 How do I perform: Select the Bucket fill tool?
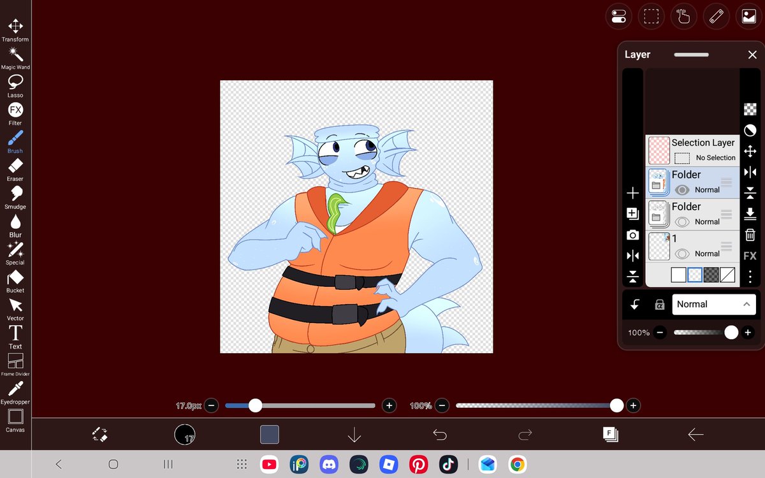pos(15,280)
